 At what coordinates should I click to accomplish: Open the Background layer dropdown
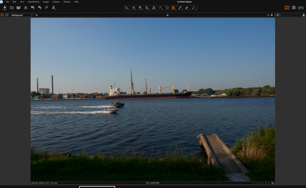[x=22, y=15]
